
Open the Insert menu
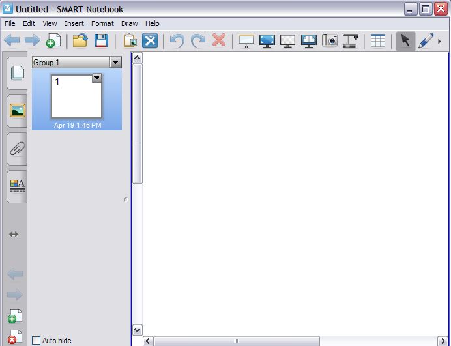pyautogui.click(x=74, y=23)
